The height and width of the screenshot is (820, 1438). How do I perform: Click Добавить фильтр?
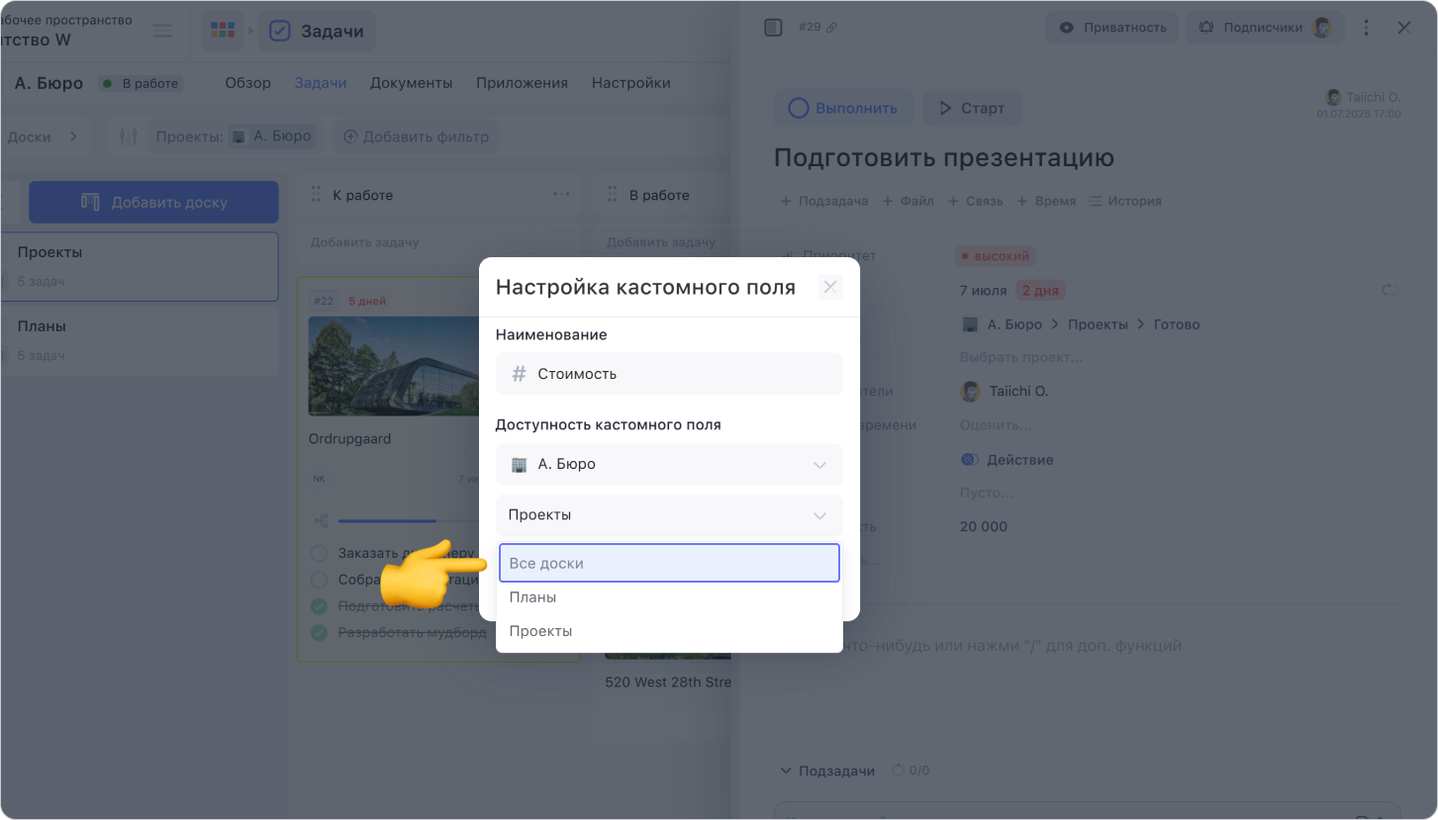tap(416, 137)
